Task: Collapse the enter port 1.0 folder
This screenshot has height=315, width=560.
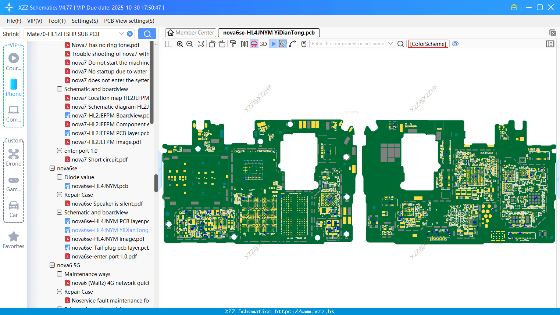Action: (x=60, y=151)
